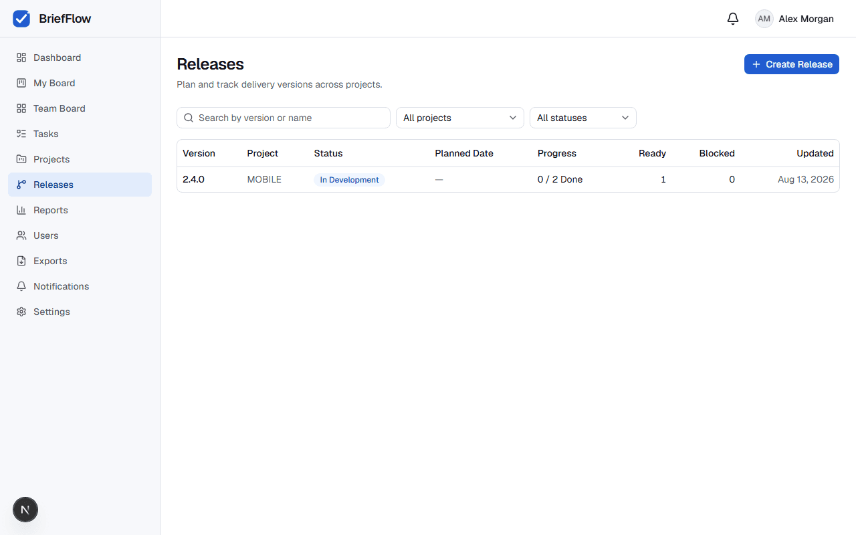Click the Updated column header
Screen dimensions: 856x535
click(x=815, y=153)
